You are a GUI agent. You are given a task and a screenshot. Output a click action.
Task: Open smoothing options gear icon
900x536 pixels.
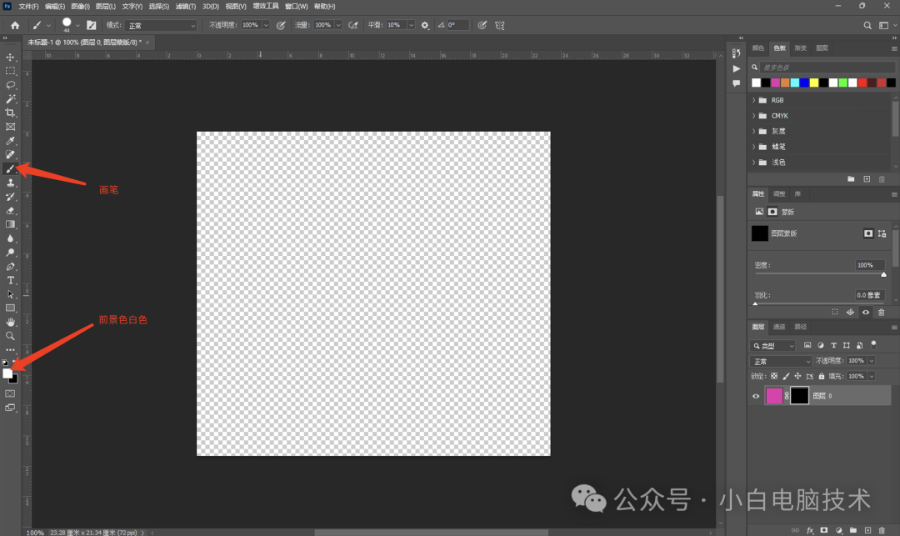425,25
